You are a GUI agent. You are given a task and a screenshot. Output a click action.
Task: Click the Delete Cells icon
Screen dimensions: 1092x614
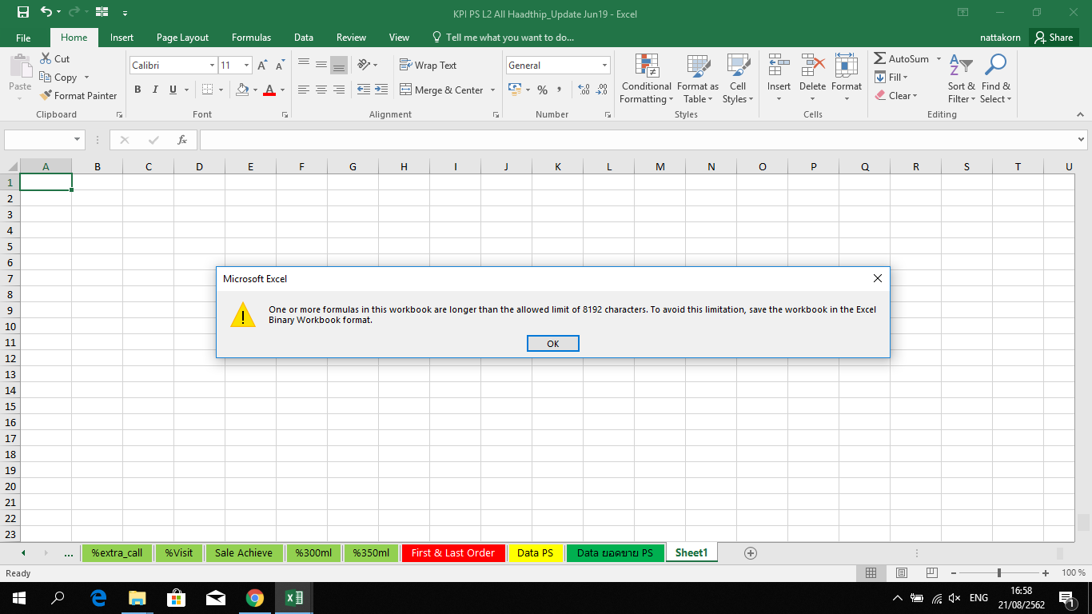click(x=812, y=66)
